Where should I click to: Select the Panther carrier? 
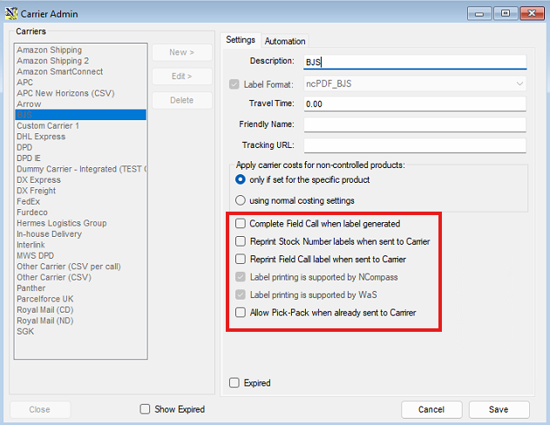81,288
